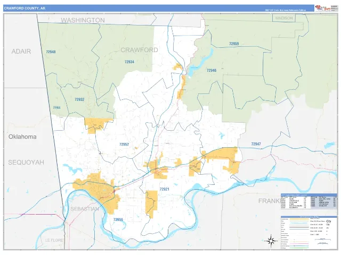Screen dimensions: 341x255
Task: Click the compass rose symbol
Action: coord(271,241)
